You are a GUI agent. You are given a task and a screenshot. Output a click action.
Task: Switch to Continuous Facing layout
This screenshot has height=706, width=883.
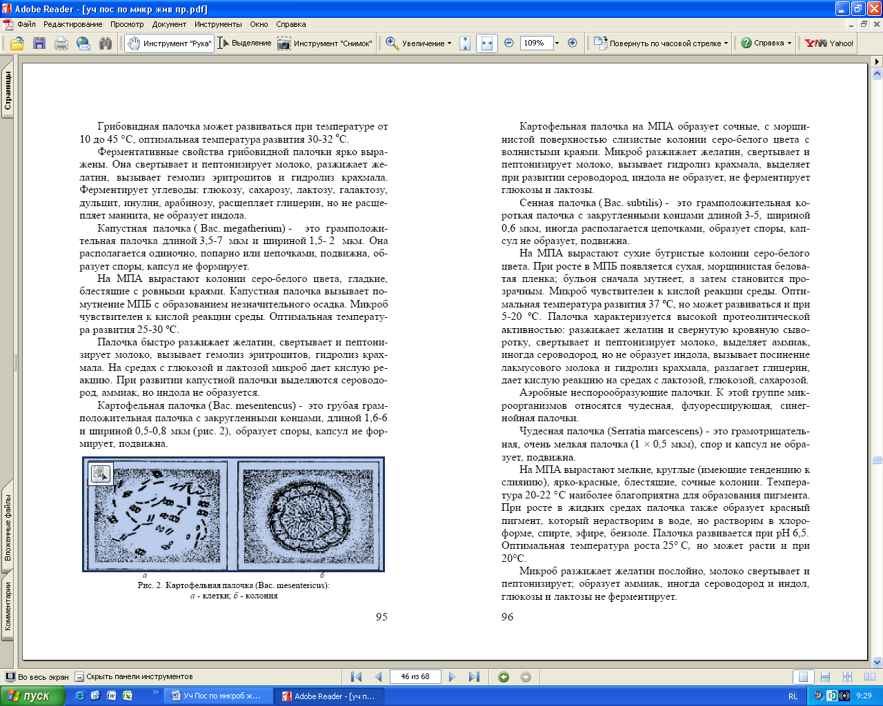click(x=848, y=677)
